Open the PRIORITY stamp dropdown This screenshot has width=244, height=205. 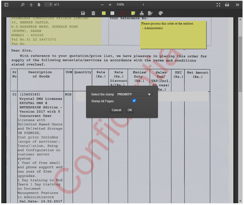click(x=134, y=94)
